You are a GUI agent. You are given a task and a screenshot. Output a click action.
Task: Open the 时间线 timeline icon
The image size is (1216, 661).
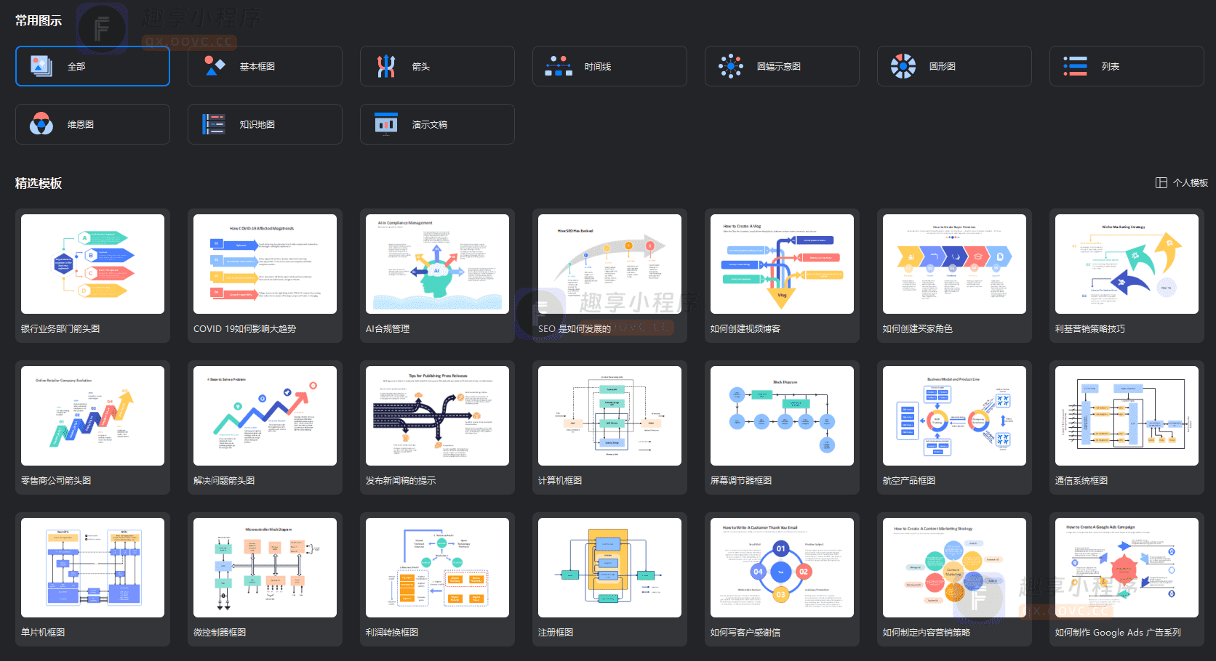click(x=559, y=66)
